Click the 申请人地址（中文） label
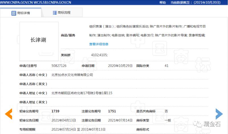 [x=33, y=93]
